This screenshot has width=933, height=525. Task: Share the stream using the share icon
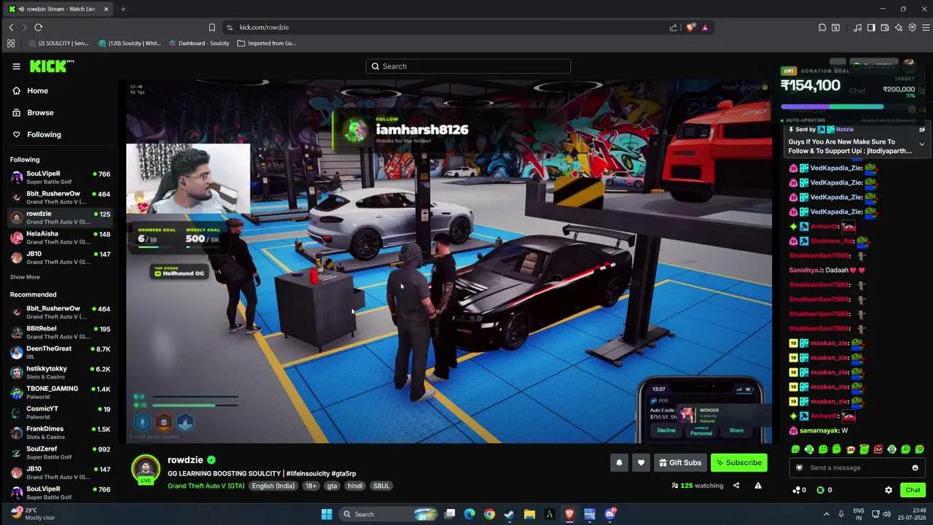[736, 486]
